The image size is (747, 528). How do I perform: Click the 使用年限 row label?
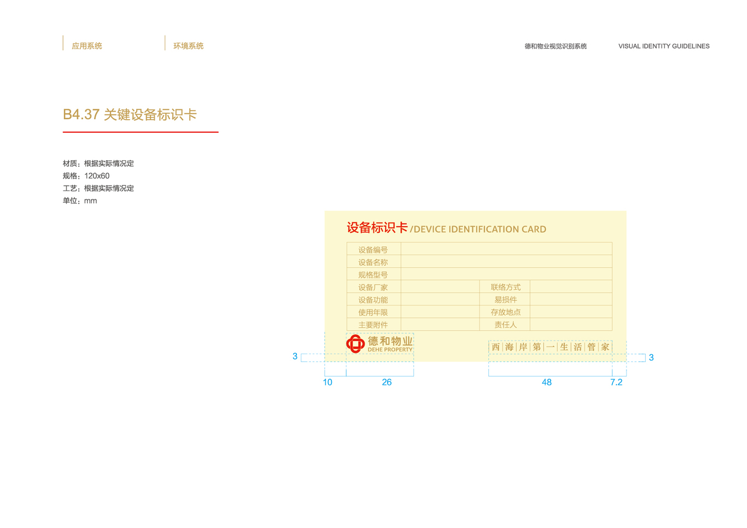(x=373, y=313)
